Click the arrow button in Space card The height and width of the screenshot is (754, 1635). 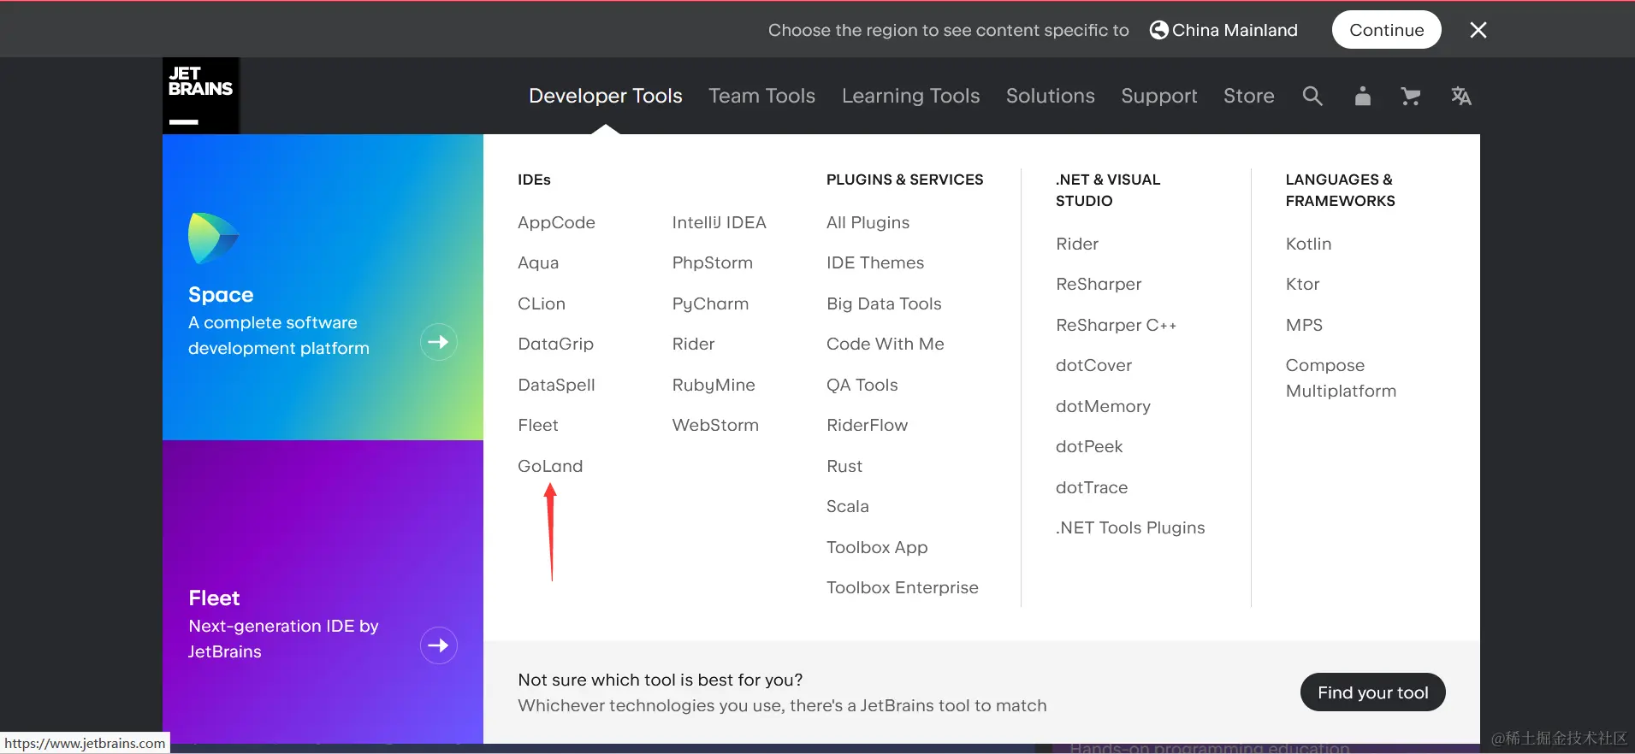(439, 342)
